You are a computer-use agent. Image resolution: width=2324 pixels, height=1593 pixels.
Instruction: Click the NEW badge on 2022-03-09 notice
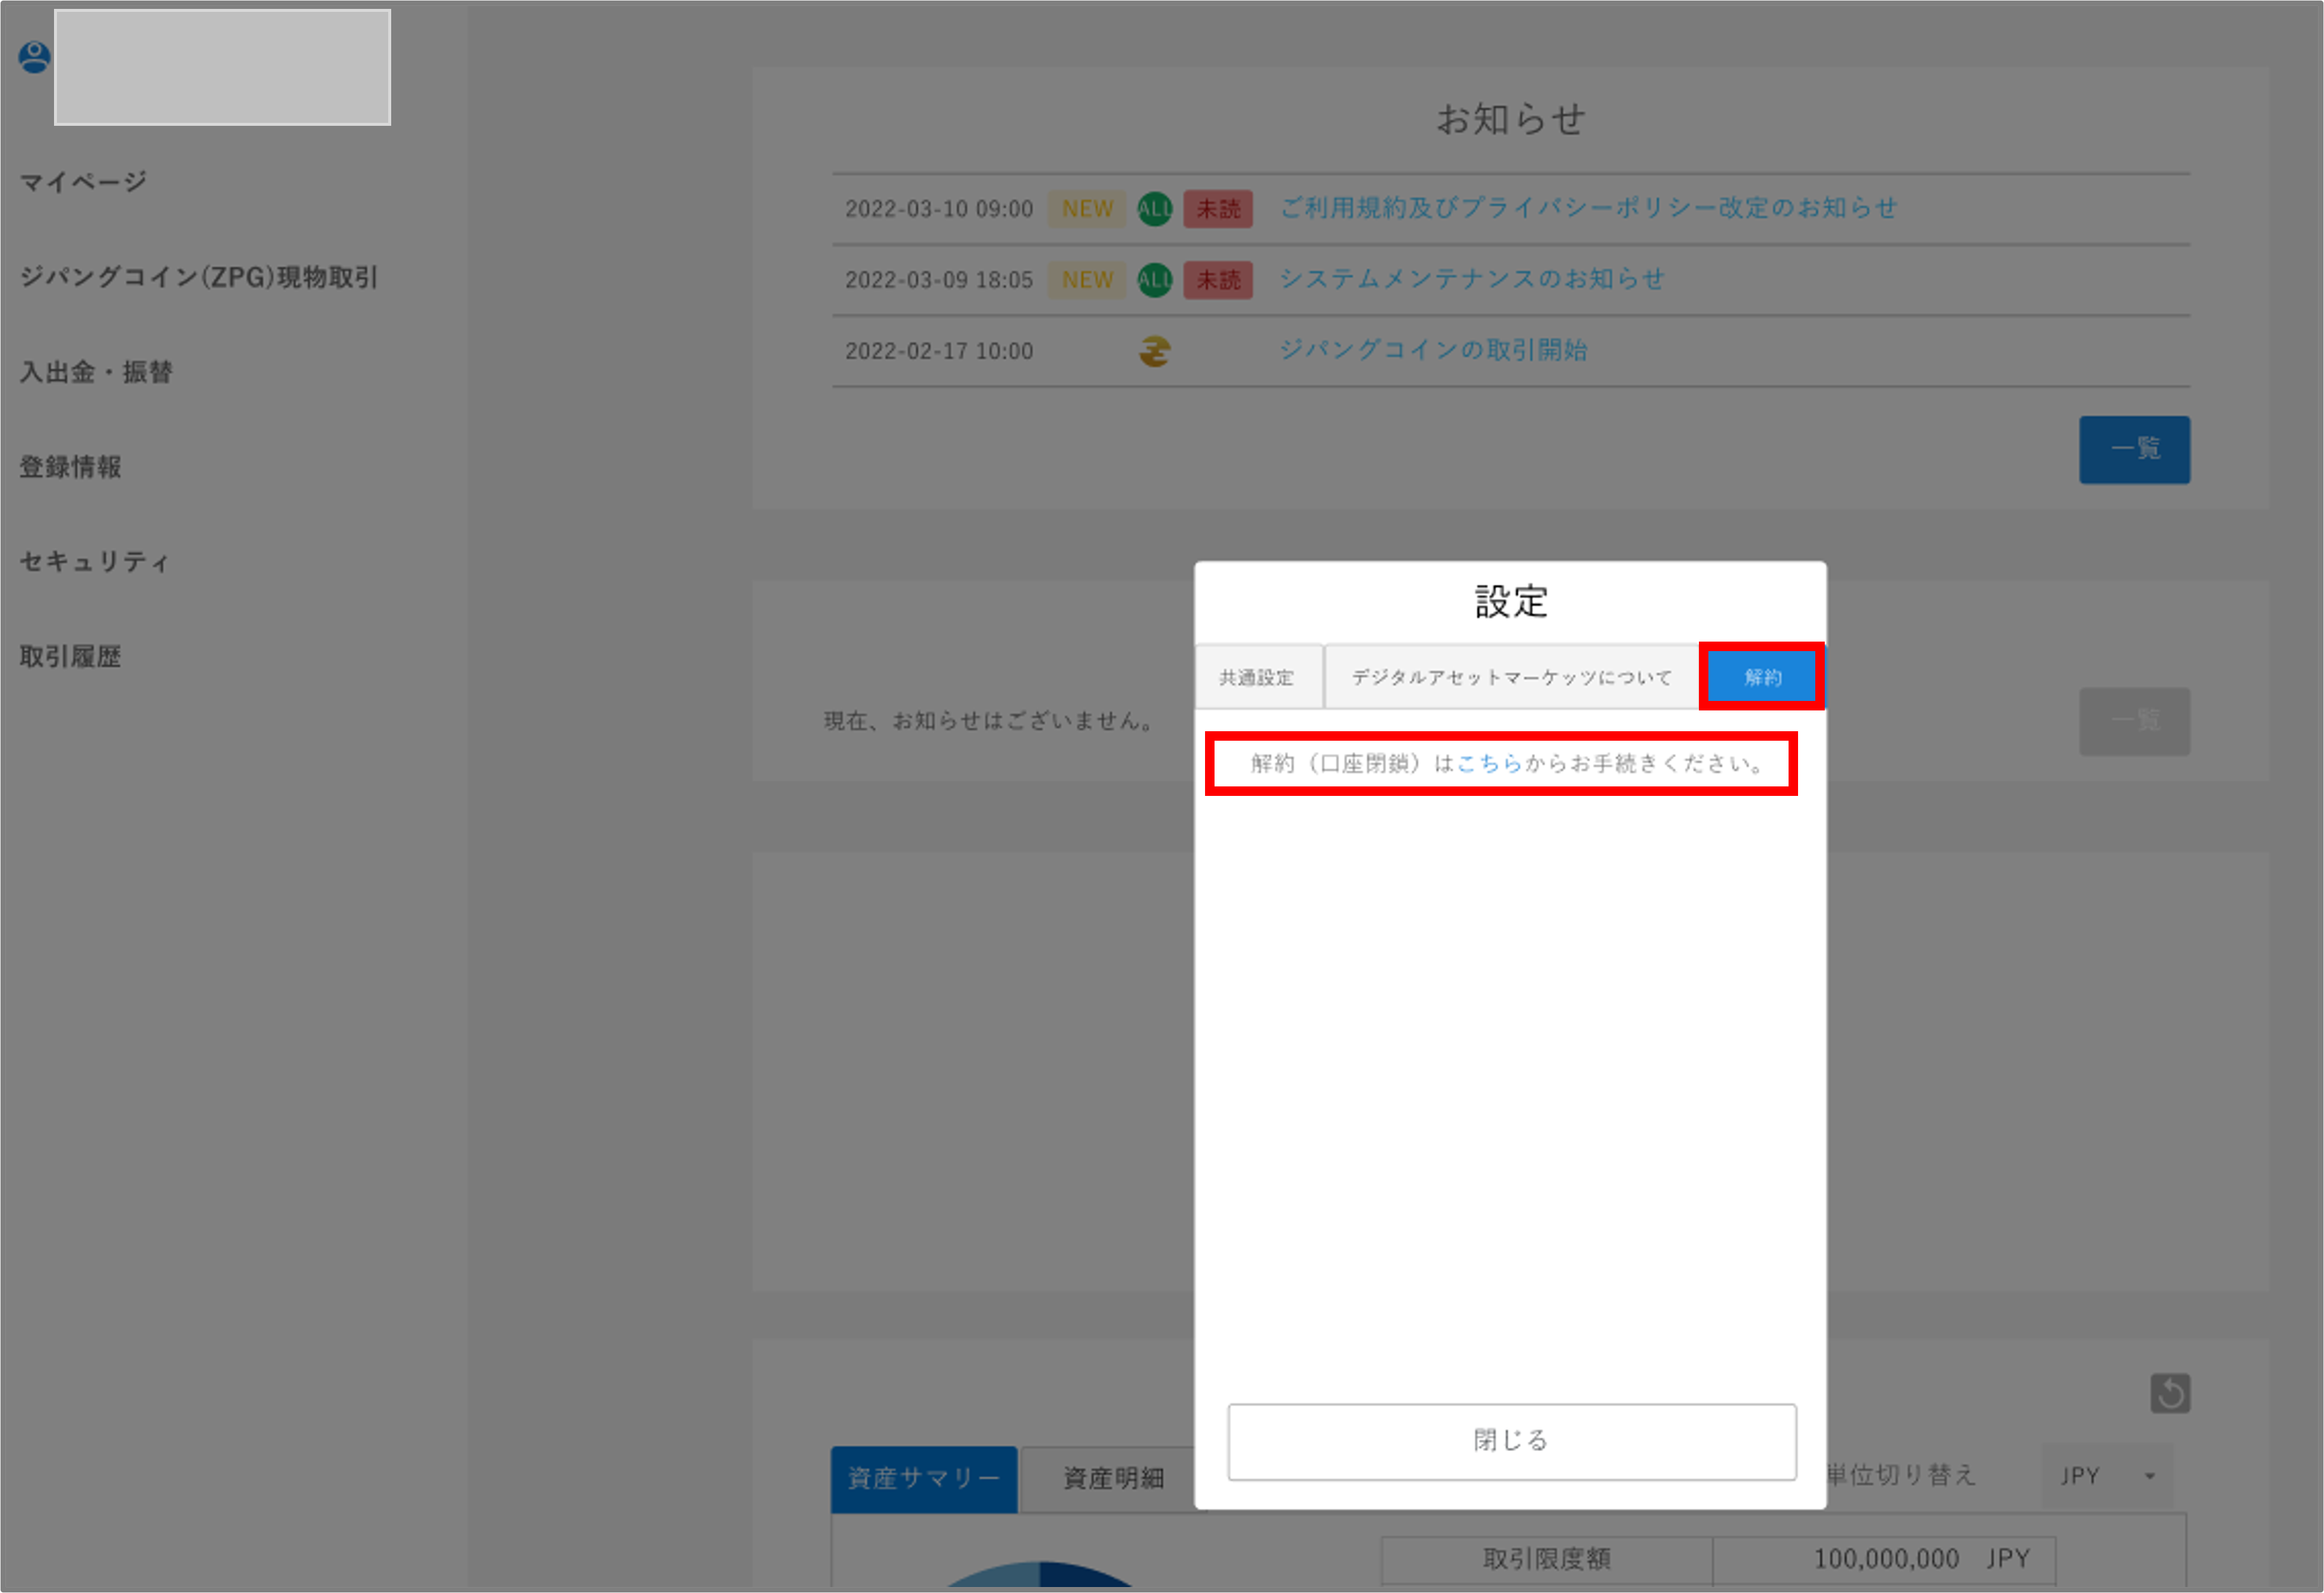tap(1087, 280)
